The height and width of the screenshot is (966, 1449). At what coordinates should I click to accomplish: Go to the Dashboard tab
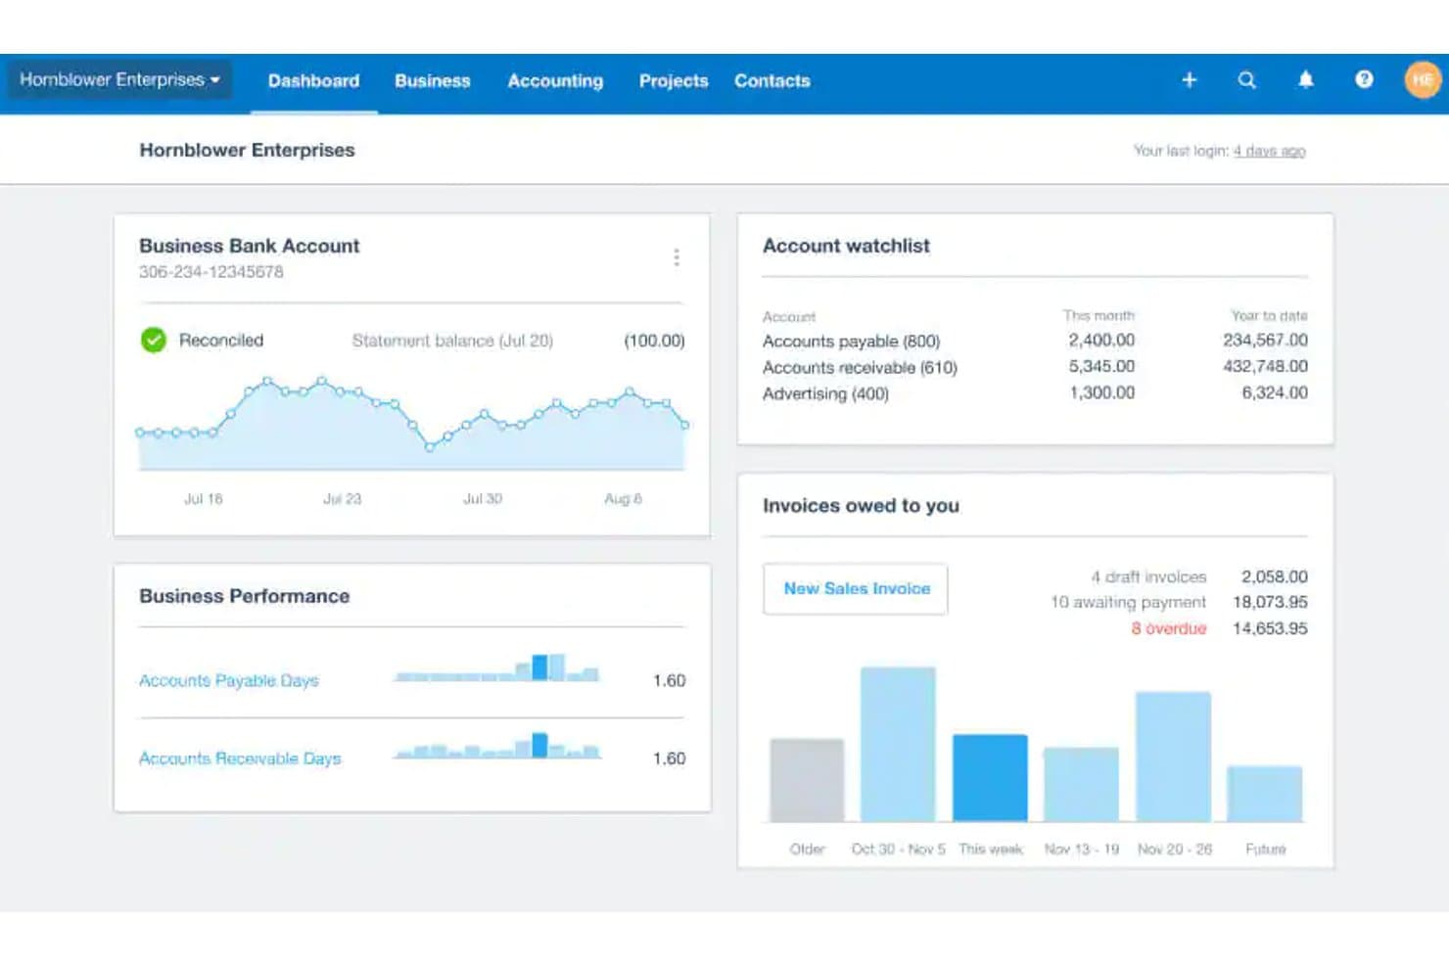[313, 81]
